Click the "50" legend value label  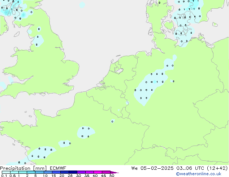112,176
